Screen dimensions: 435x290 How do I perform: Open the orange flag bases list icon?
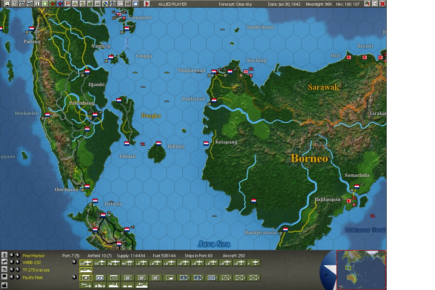68,4
